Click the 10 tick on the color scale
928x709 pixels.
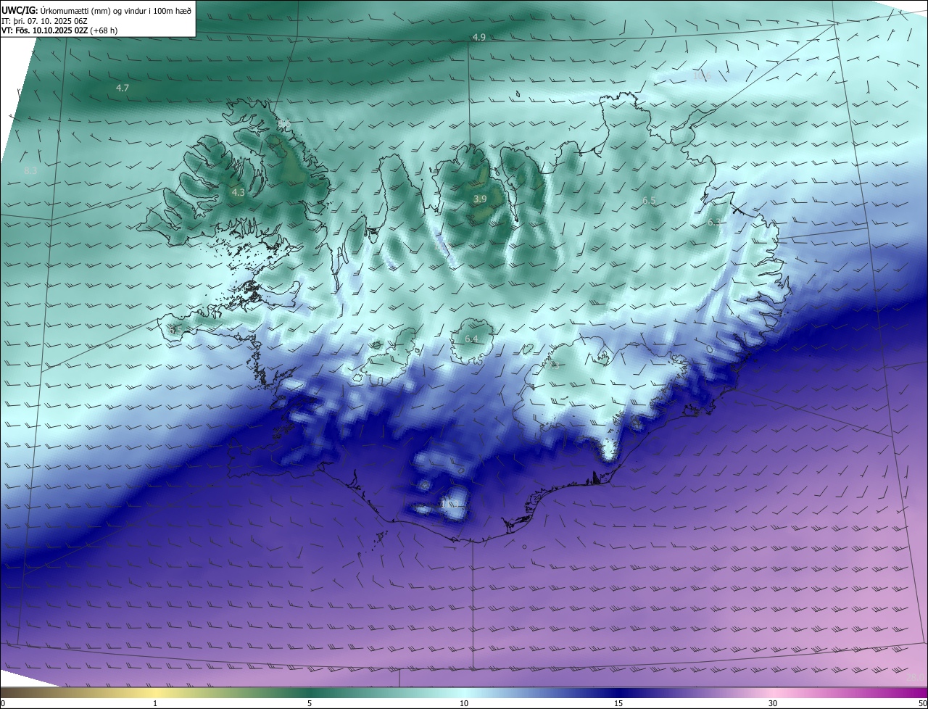pyautogui.click(x=464, y=703)
